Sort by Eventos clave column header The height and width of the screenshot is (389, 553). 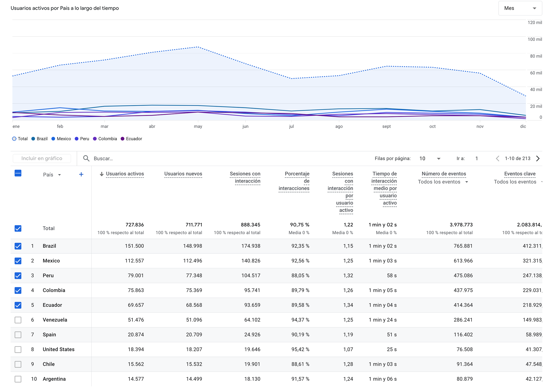pos(520,174)
